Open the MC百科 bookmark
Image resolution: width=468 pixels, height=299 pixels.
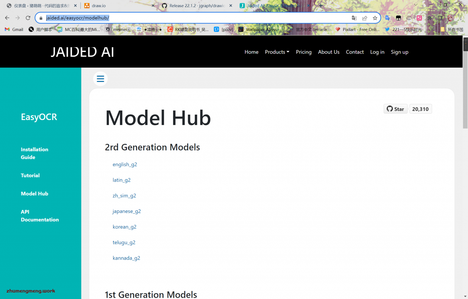click(79, 30)
